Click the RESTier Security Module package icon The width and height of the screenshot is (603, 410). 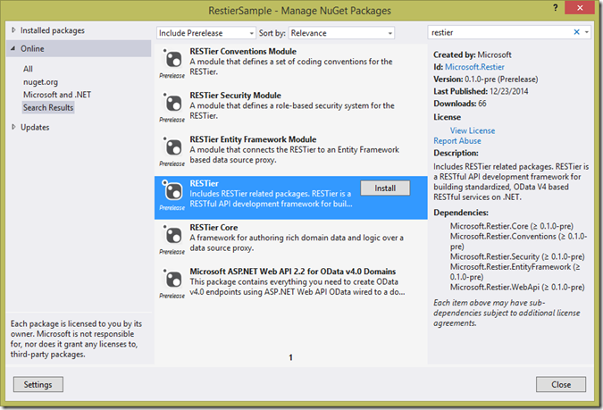click(172, 103)
